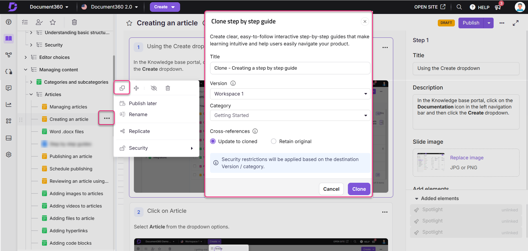The height and width of the screenshot is (251, 528).
Task: Open more options for Creating an article
Action: 107,118
